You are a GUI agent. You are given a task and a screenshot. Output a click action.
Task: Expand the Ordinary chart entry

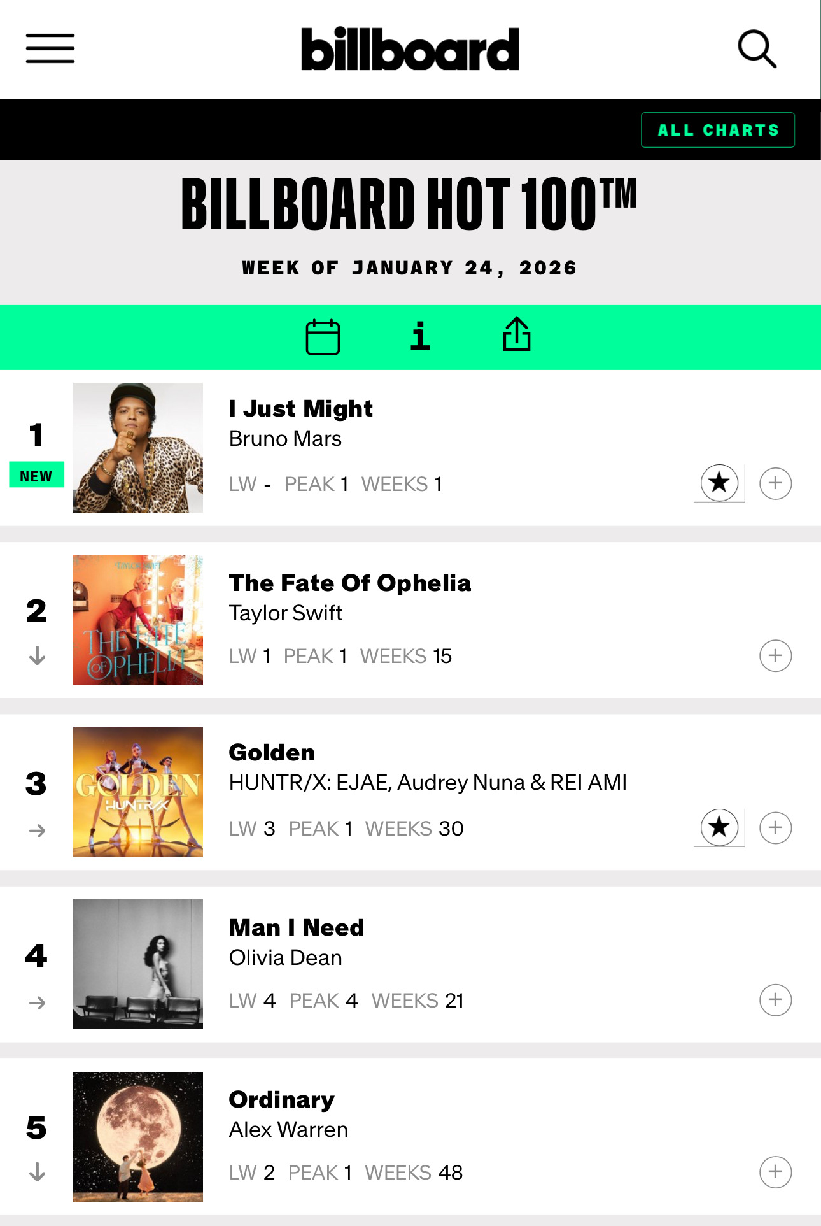(x=775, y=1172)
